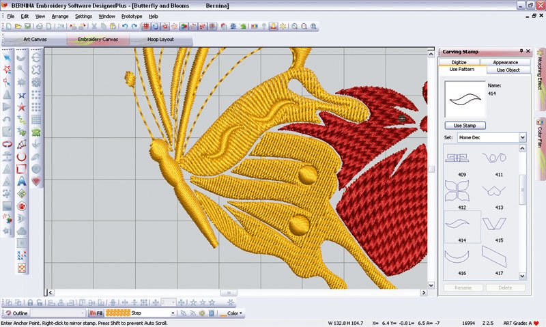This screenshot has width=546, height=327.
Task: Select the cross-stitch X pattern icon
Action: (22, 255)
